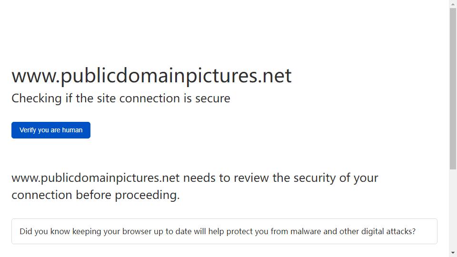The width and height of the screenshot is (457, 257).
Task: Click the site URL in the "needs to review" paragraph
Action: (95, 178)
